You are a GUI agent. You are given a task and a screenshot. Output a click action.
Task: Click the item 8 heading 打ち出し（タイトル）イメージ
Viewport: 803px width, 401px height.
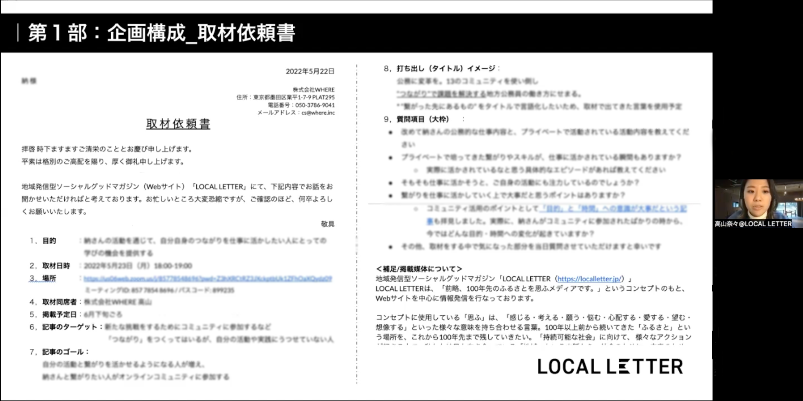pos(446,68)
